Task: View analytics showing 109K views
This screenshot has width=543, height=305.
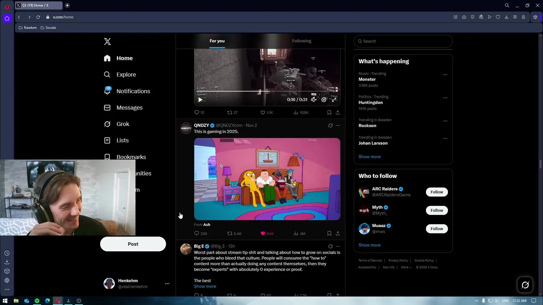Action: 301,113
